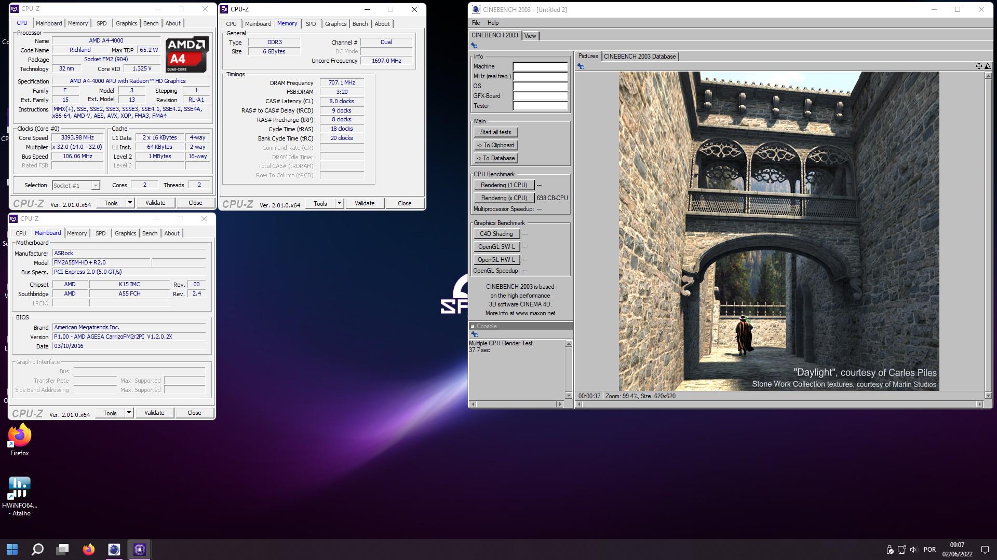Click the rendered Daylight image
997x560 pixels.
(x=778, y=231)
